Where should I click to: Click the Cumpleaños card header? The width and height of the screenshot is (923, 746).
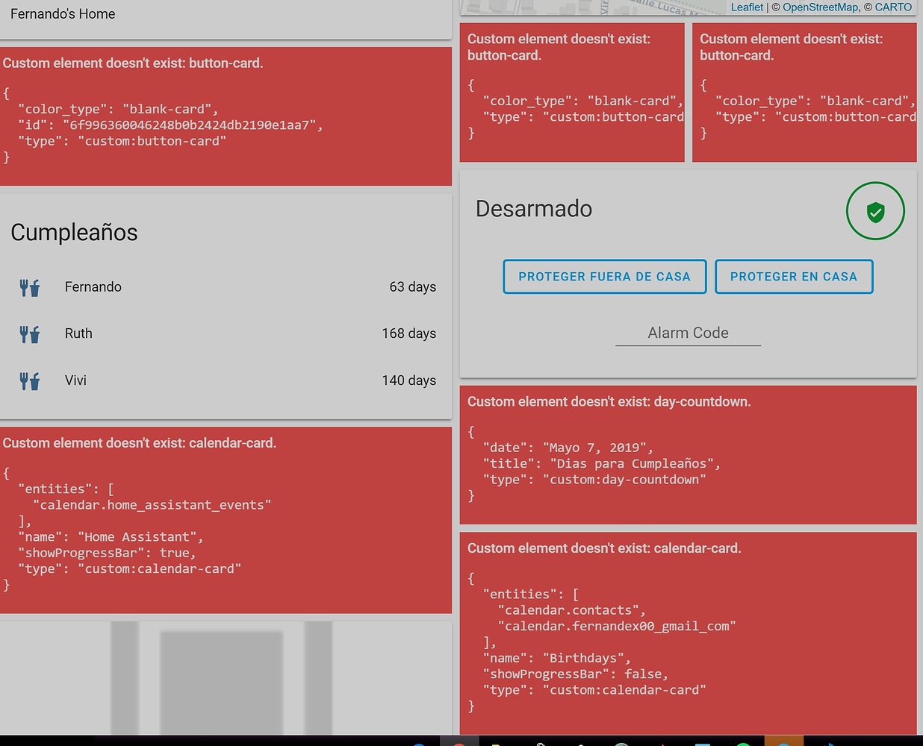pyautogui.click(x=74, y=233)
